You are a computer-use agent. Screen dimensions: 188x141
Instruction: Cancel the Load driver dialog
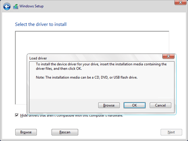point(160,105)
